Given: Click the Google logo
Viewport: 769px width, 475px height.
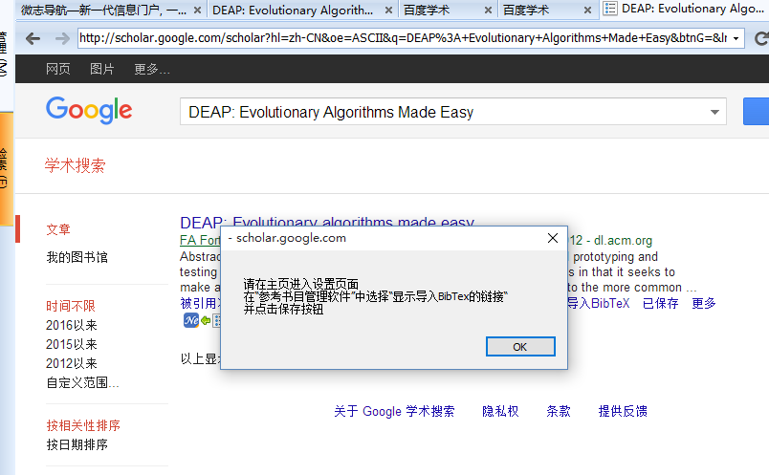Looking at the screenshot, I should point(89,110).
